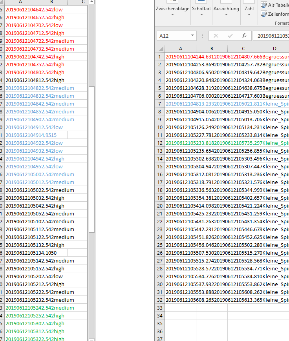Expand the Zahl ribbon group
The image size is (289, 341).
click(249, 15)
